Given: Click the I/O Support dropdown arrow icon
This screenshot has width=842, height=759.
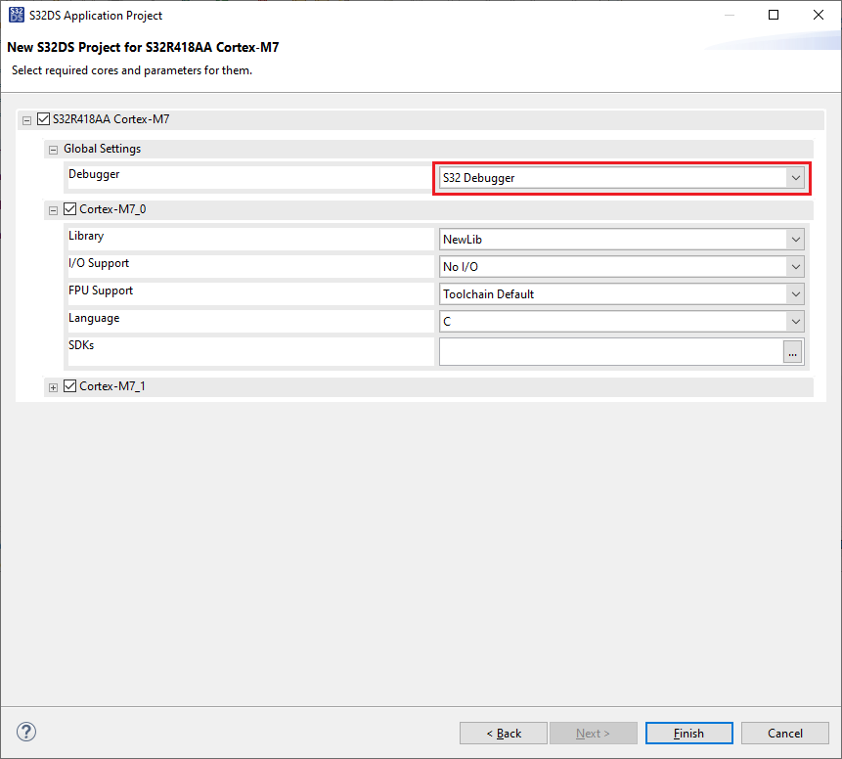Looking at the screenshot, I should point(795,266).
